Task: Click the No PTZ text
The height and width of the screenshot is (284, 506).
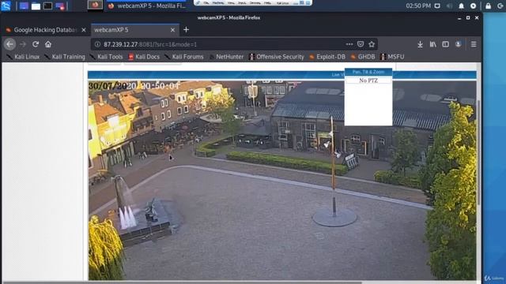Action: pyautogui.click(x=368, y=80)
